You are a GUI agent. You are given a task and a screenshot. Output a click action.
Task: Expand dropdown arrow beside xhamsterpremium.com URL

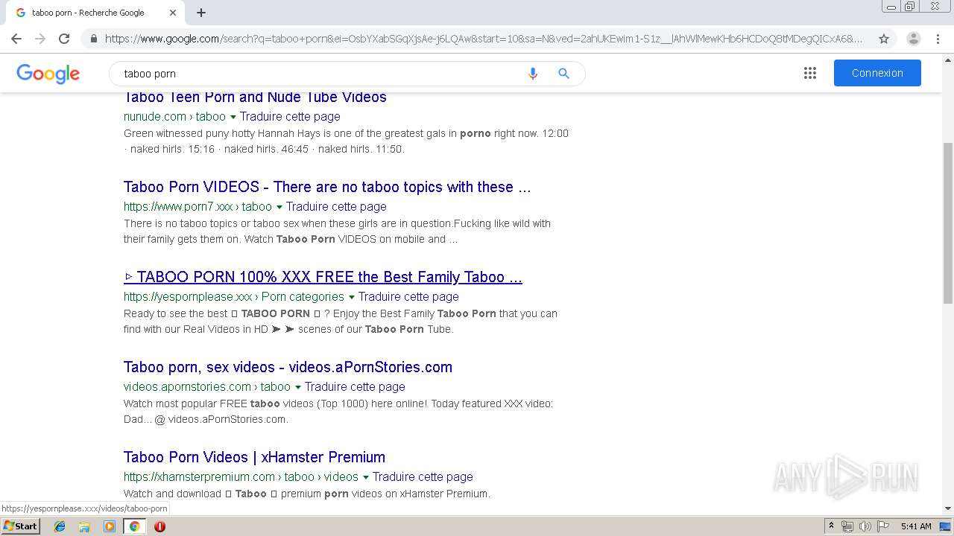[366, 477]
